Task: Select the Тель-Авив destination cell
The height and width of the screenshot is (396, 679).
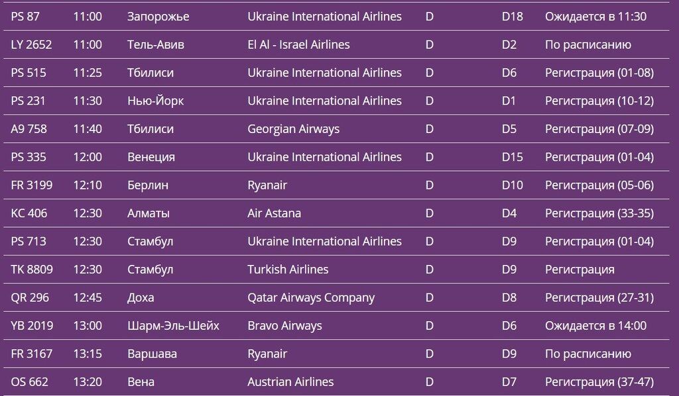Action: tap(155, 45)
